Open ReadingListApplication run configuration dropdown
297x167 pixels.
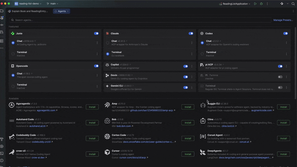tap(235, 4)
